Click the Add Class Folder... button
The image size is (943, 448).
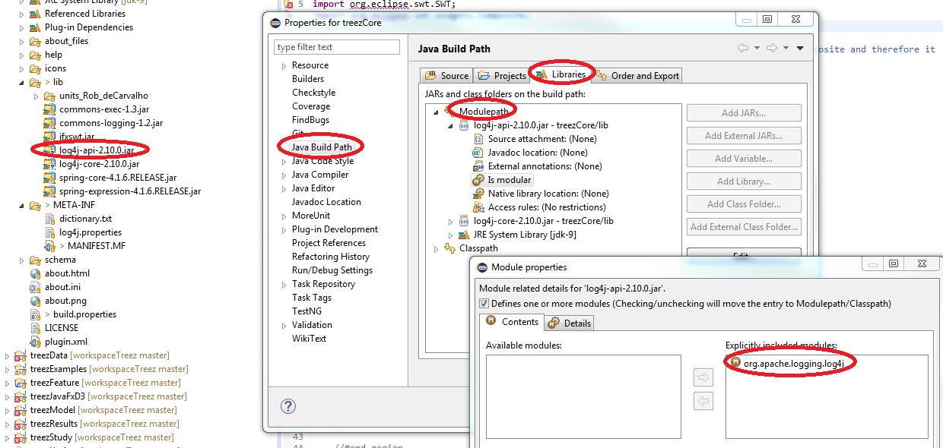(744, 204)
